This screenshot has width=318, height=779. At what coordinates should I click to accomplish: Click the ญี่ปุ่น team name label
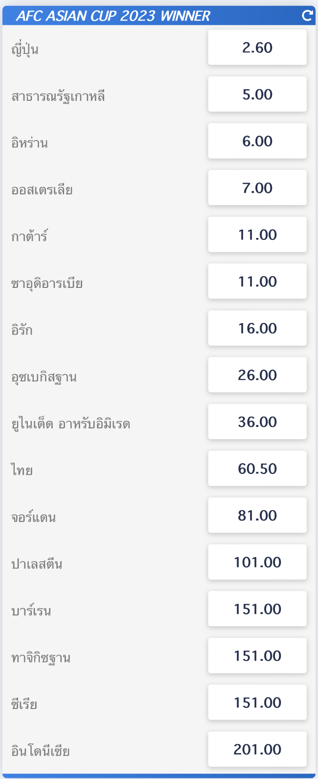click(24, 49)
